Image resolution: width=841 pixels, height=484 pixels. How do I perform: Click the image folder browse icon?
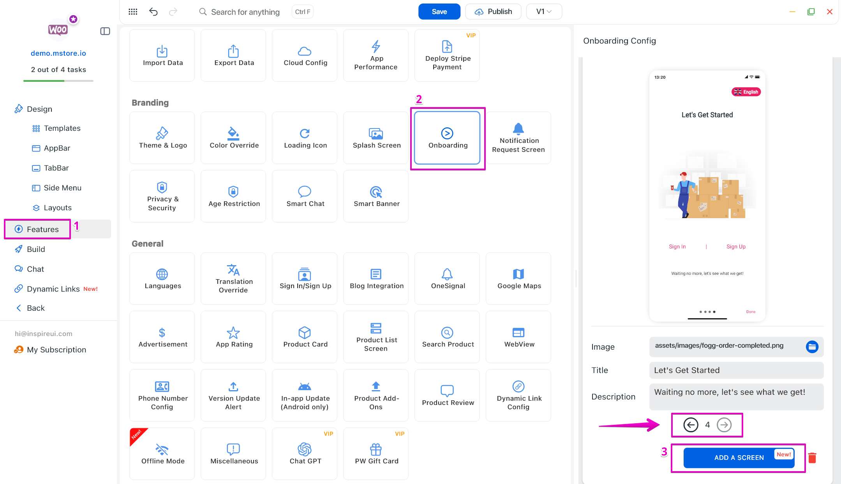pyautogui.click(x=812, y=347)
